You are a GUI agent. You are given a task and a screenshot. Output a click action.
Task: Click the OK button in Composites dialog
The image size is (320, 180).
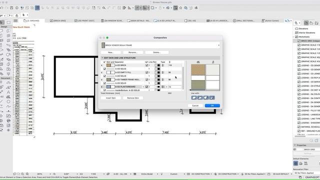(x=212, y=105)
